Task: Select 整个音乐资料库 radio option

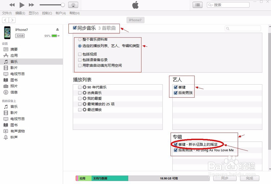Action: [80, 40]
